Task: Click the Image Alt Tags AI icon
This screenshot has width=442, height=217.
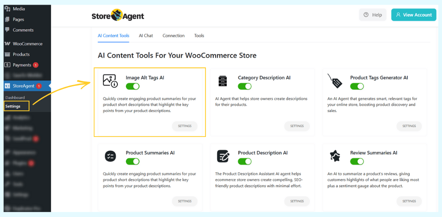Action: point(110,81)
